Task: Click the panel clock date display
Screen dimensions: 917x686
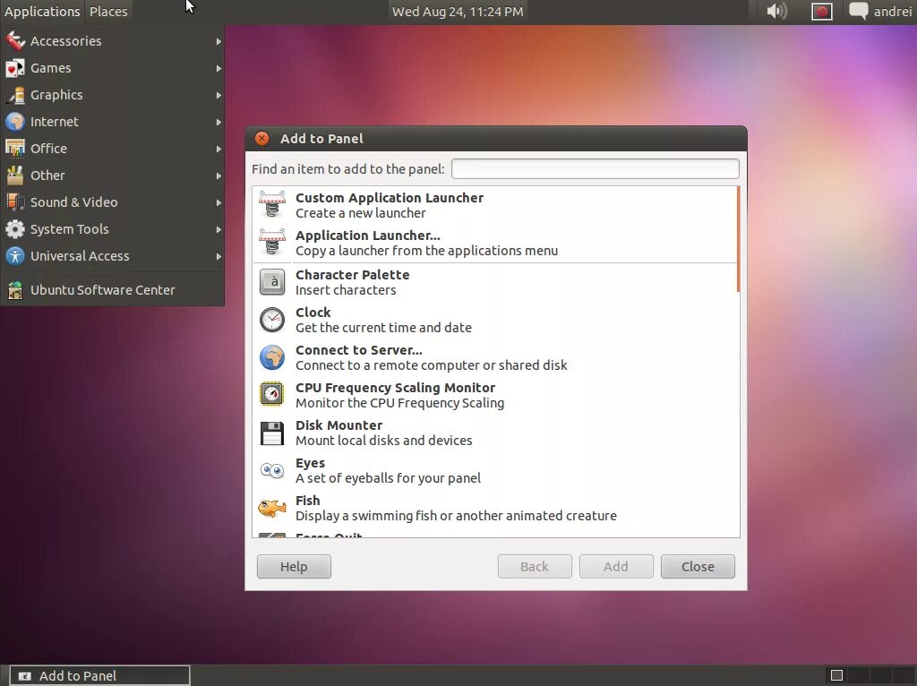Action: [x=458, y=12]
